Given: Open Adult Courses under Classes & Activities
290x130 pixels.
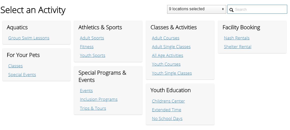Looking at the screenshot, I should (166, 38).
